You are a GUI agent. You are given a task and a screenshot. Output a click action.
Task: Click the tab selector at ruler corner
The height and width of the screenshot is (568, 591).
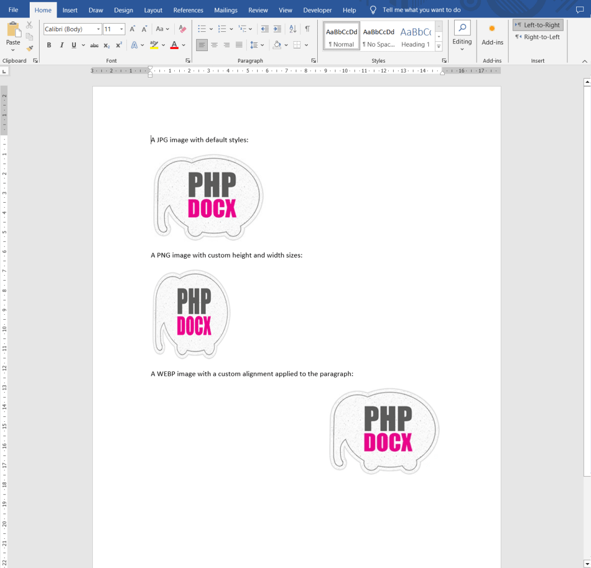click(x=4, y=71)
